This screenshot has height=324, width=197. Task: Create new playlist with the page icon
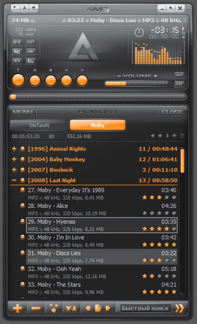pyautogui.click(x=98, y=308)
